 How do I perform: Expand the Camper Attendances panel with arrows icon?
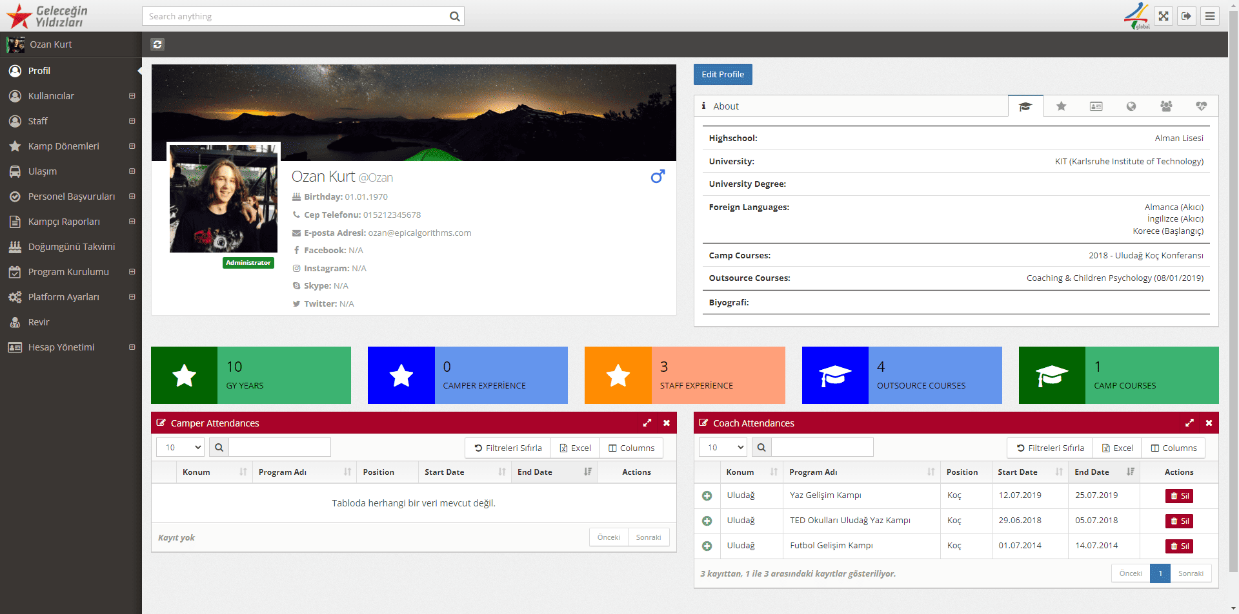[647, 423]
